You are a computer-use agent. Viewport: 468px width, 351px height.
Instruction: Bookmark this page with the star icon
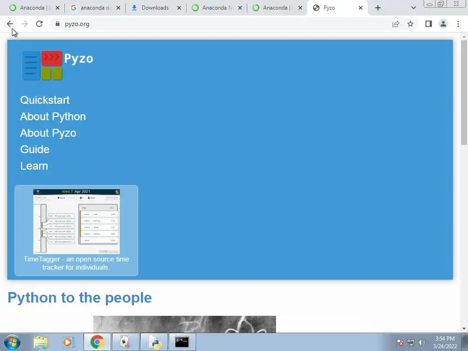tap(410, 24)
